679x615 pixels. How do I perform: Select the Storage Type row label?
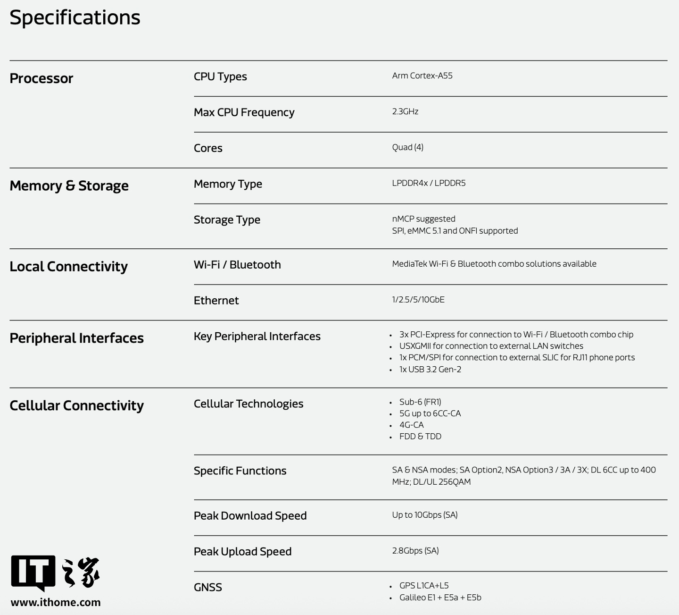tap(227, 220)
